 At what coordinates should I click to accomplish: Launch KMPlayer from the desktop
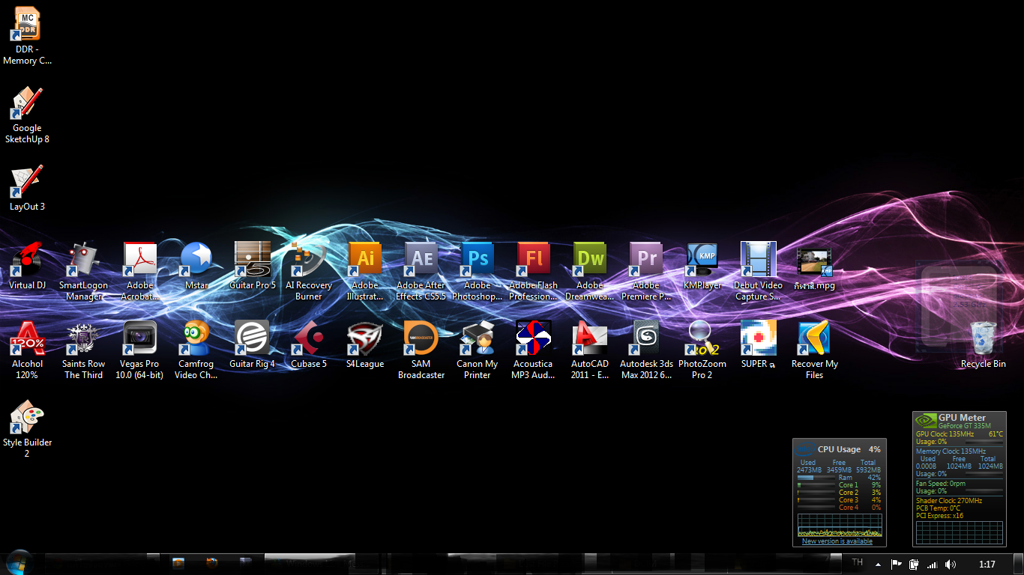pos(702,266)
